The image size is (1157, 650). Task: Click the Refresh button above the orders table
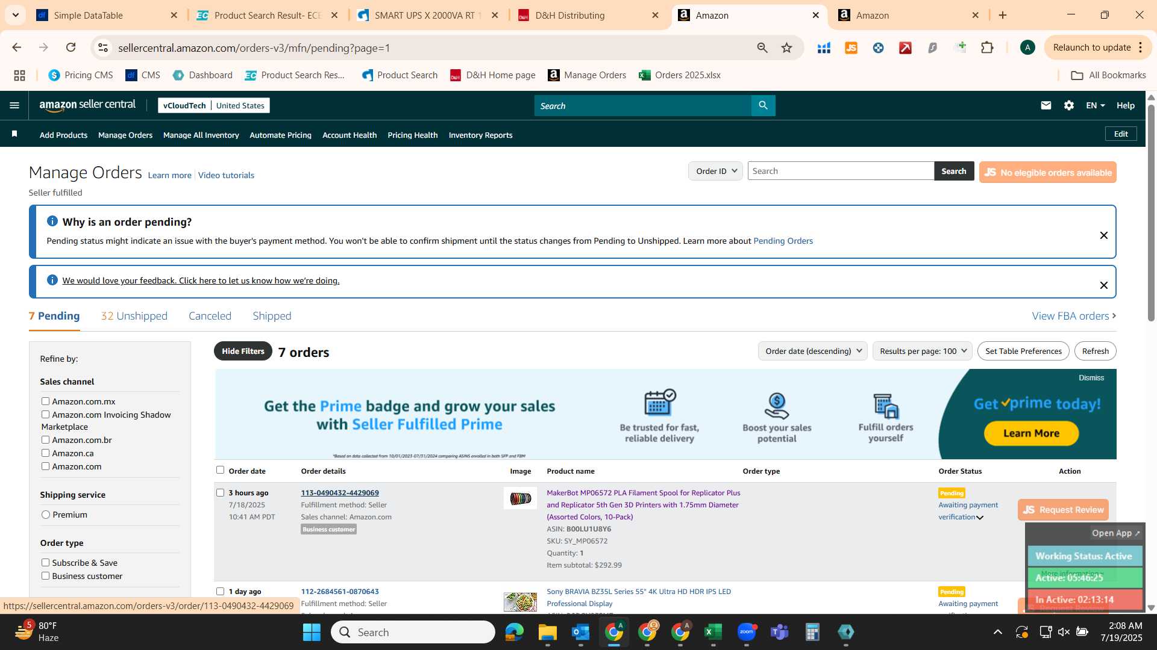click(x=1095, y=351)
